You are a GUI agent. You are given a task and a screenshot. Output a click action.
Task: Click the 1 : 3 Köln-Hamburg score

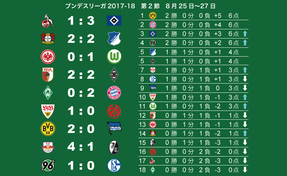click(81, 20)
